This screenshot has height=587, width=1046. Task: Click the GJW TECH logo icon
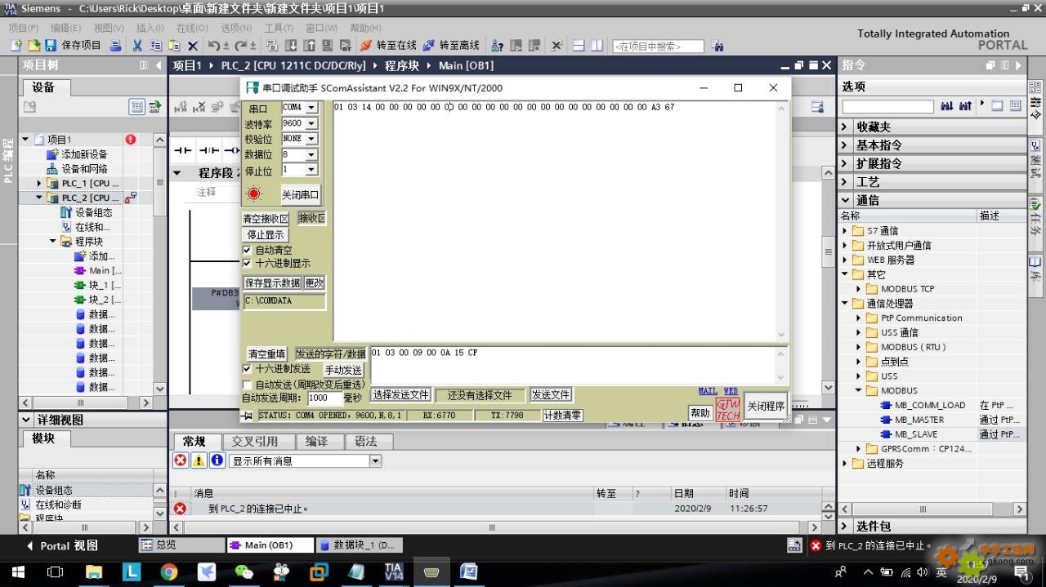click(727, 410)
